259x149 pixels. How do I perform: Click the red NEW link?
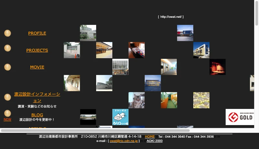point(7,120)
